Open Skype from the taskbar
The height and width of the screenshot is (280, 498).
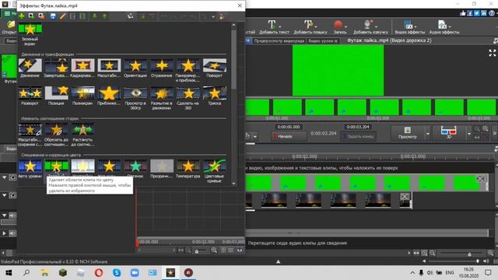click(x=117, y=273)
